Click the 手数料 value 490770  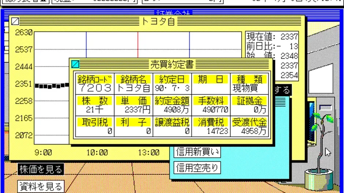point(215,109)
